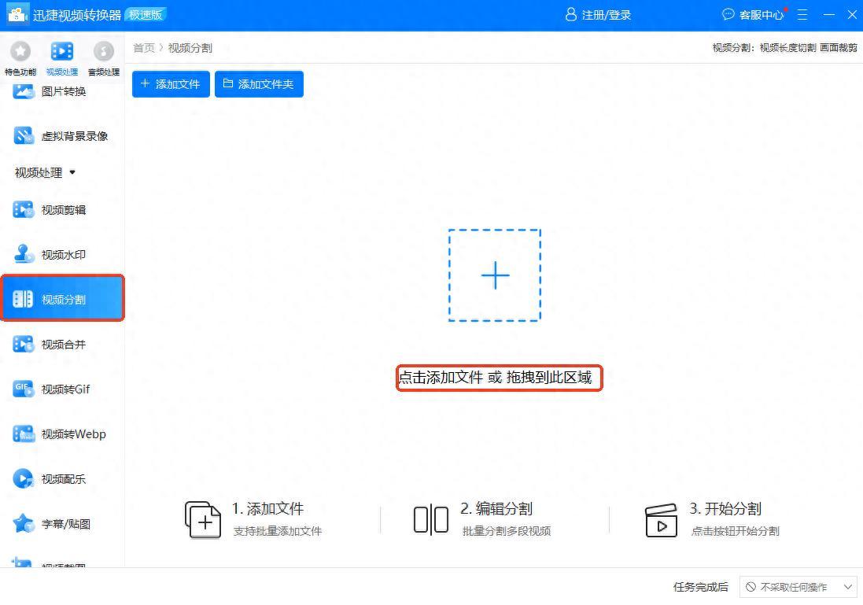Open the 视频剪辑 tool in sidebar
The width and height of the screenshot is (863, 605).
62,210
